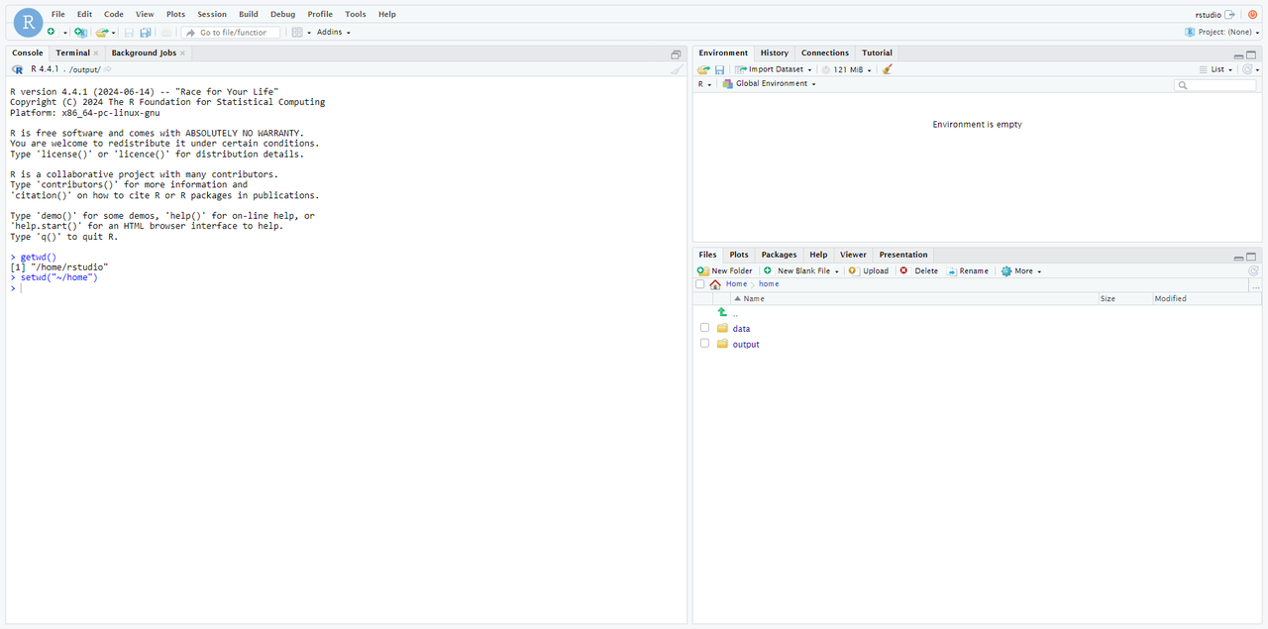Screen dimensions: 1268x629
Task: Switch to the Packages tab
Action: 779,255
